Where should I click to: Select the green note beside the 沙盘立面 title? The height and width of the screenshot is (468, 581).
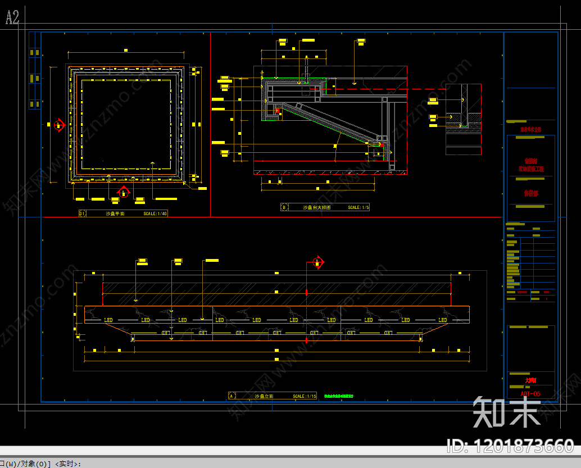pyautogui.click(x=339, y=396)
